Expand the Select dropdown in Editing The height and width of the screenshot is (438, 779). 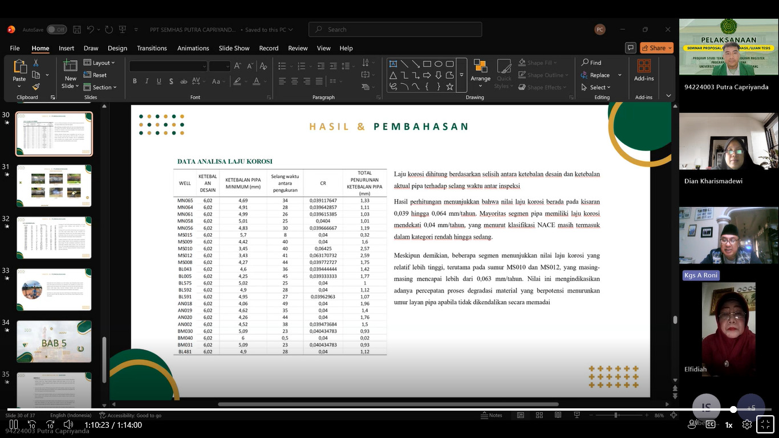tap(596, 87)
